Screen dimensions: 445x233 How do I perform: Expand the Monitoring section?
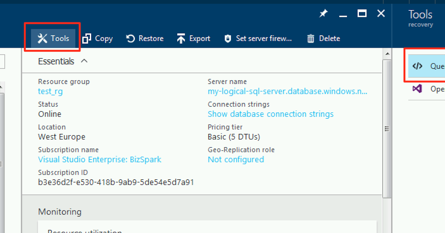(60, 212)
